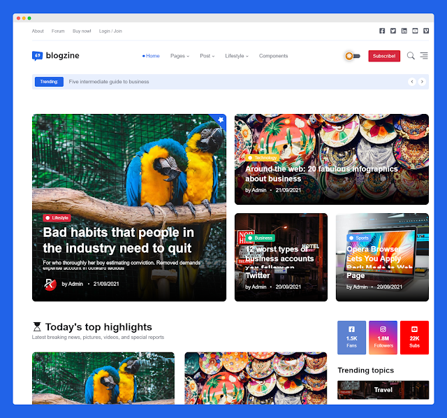447x418 pixels.
Task: Click the red Subscribe! button
Action: click(x=384, y=56)
